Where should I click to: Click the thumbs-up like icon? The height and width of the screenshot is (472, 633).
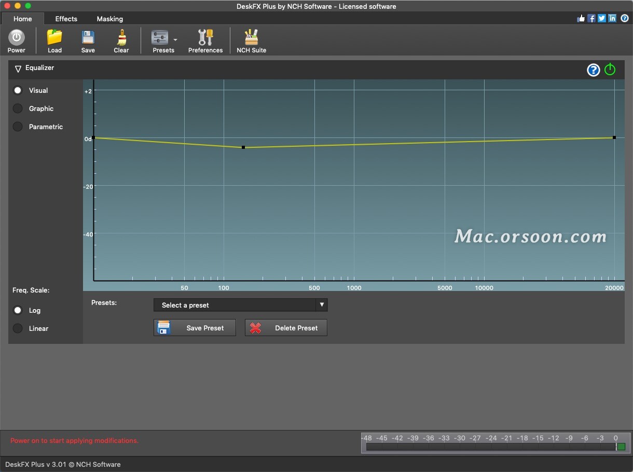tap(581, 18)
